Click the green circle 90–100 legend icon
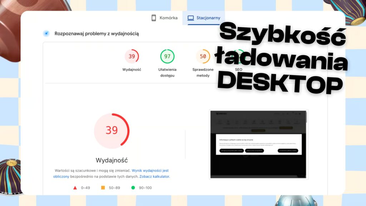 [133, 187]
